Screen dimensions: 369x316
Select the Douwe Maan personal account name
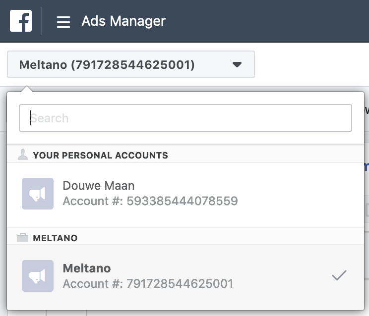click(98, 186)
